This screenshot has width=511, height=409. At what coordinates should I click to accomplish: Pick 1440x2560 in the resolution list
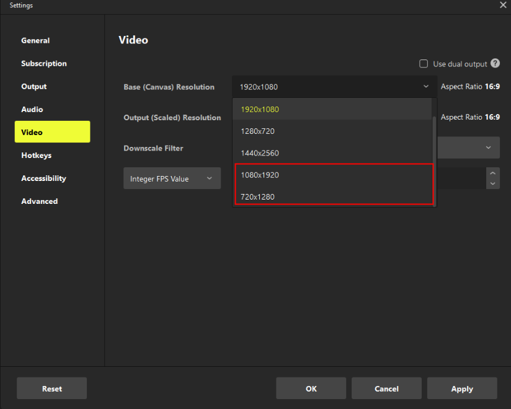(x=260, y=153)
